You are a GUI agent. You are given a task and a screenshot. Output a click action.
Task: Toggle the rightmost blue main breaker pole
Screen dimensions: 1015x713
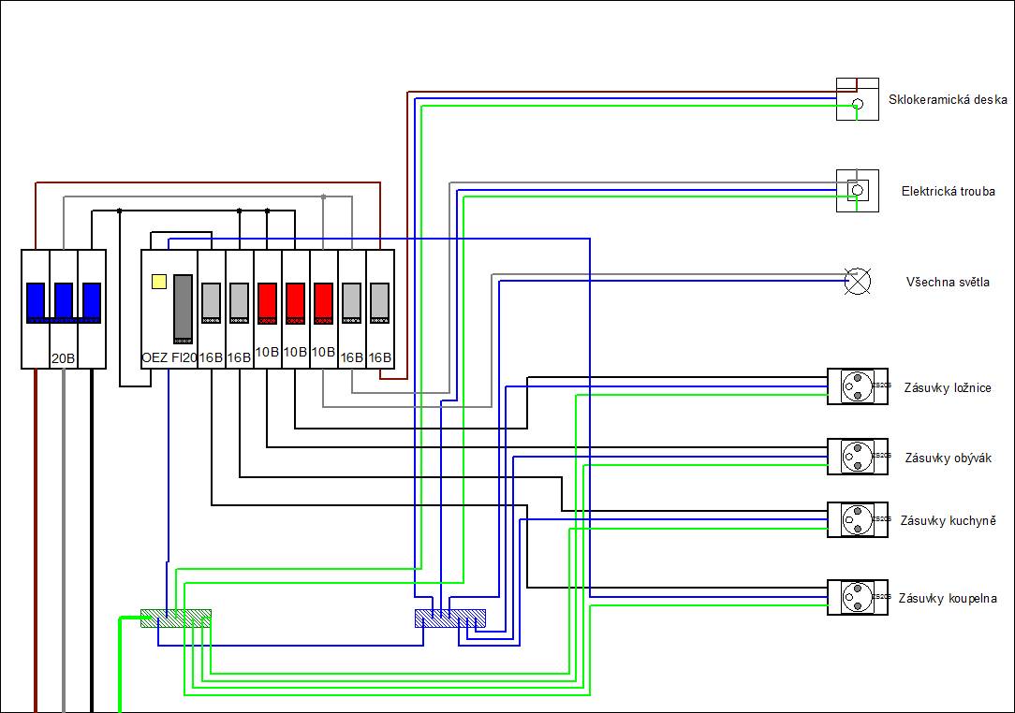tap(92, 303)
